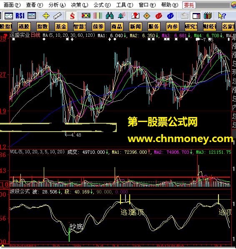Click the 波段公式 indicator label
The image size is (236, 249).
[20, 191]
